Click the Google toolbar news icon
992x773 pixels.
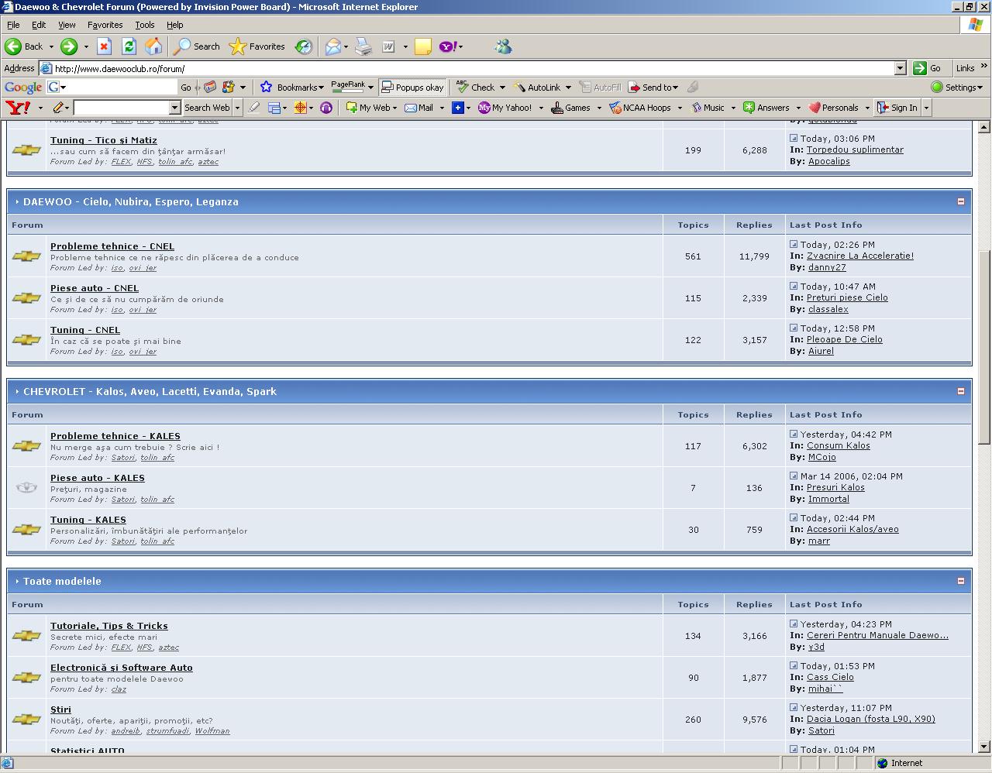click(x=210, y=87)
